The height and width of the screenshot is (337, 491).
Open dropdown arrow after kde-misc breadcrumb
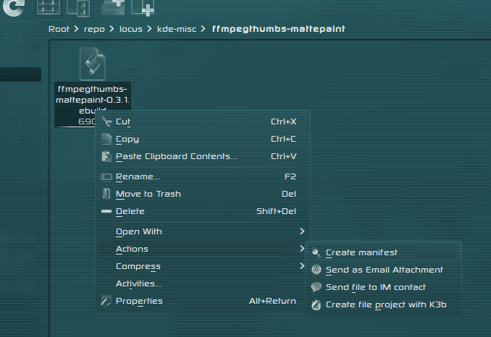coord(203,29)
